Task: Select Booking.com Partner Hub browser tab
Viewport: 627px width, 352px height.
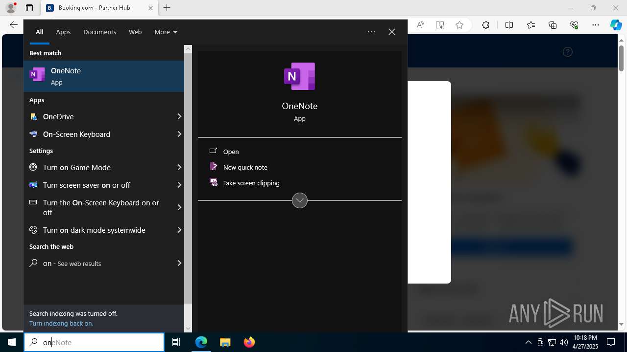Action: coord(99,8)
